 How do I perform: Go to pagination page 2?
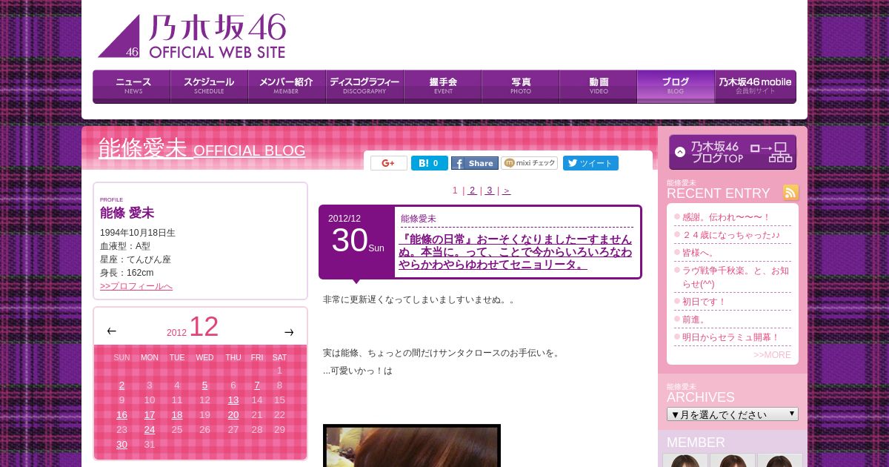[472, 191]
